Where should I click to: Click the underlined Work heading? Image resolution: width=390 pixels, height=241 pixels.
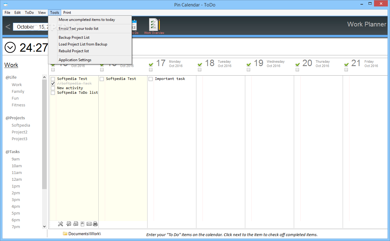pyautogui.click(x=11, y=65)
